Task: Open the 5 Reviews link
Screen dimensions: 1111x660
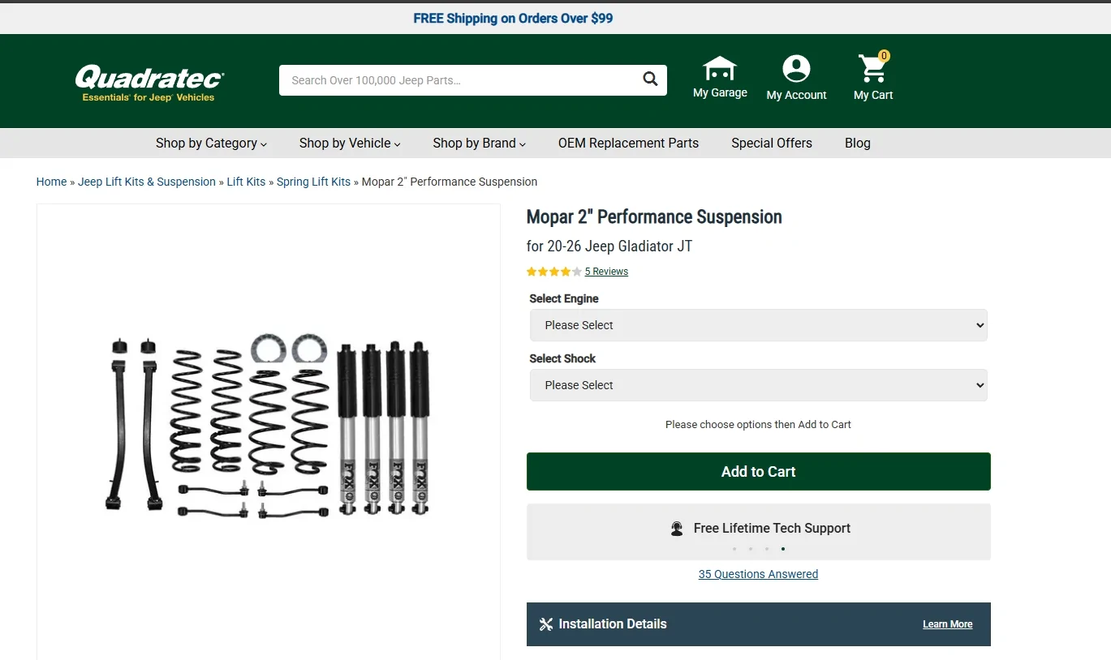Action: click(606, 272)
